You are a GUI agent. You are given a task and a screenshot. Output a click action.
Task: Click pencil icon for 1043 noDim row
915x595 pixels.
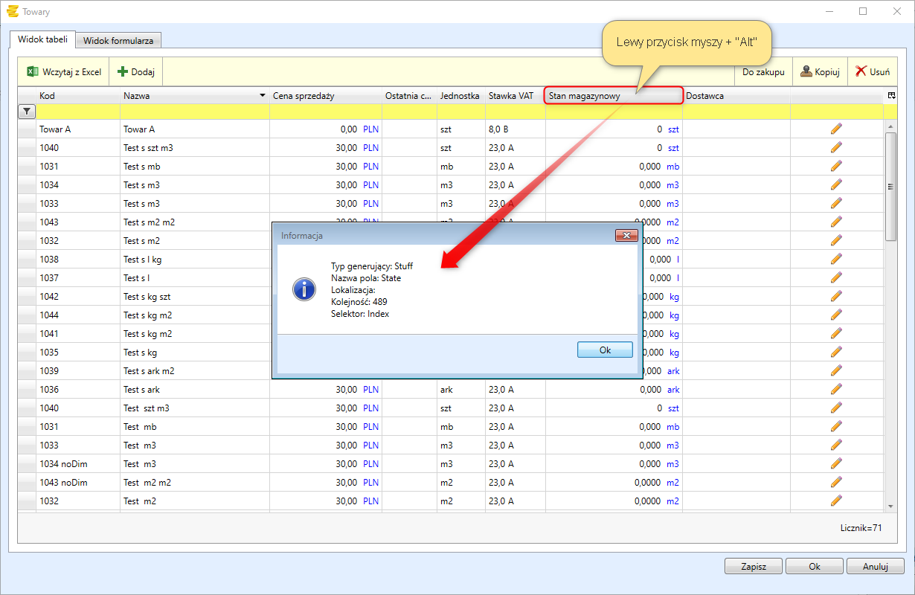(836, 482)
